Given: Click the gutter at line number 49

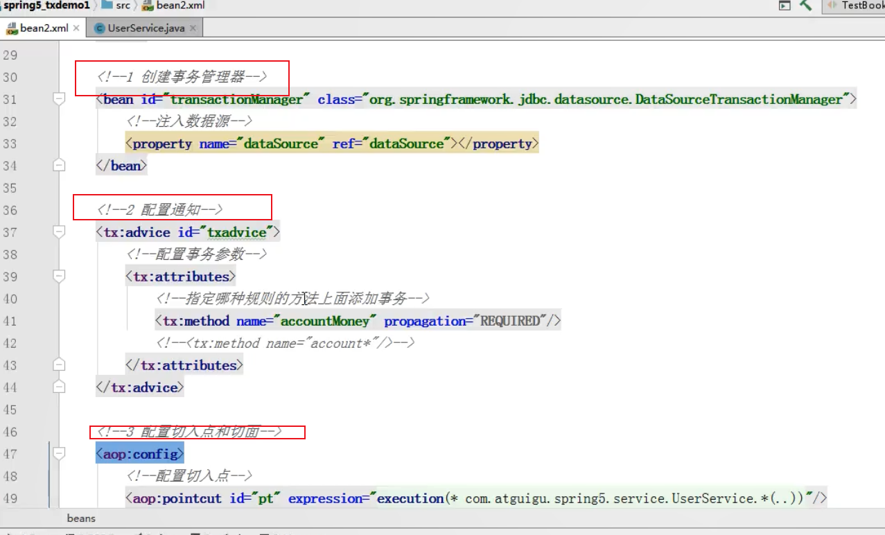Looking at the screenshot, I should tap(10, 498).
